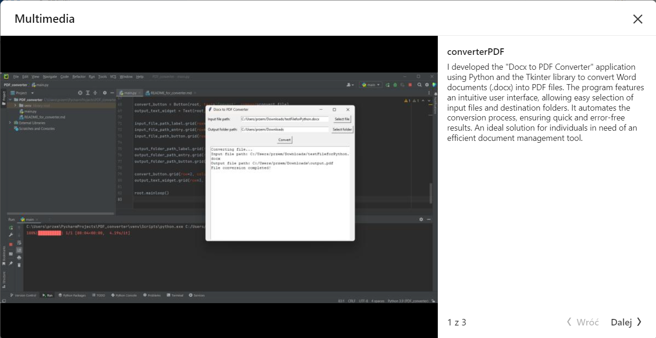Viewport: 656px width, 338px height.
Task: Click Collapse All icon in Project panel
Action: point(95,93)
